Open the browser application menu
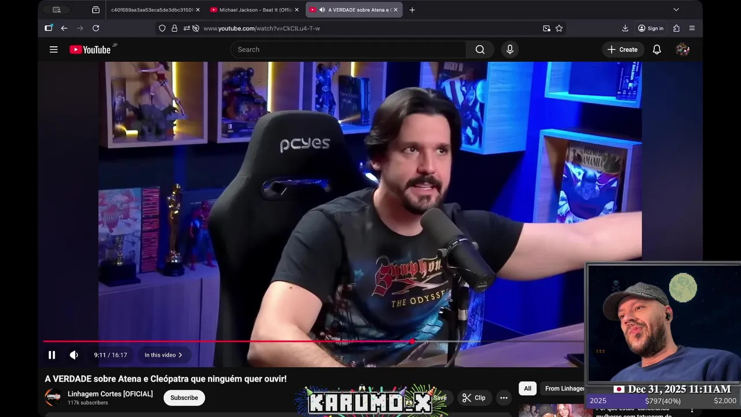The image size is (741, 417). tap(692, 28)
